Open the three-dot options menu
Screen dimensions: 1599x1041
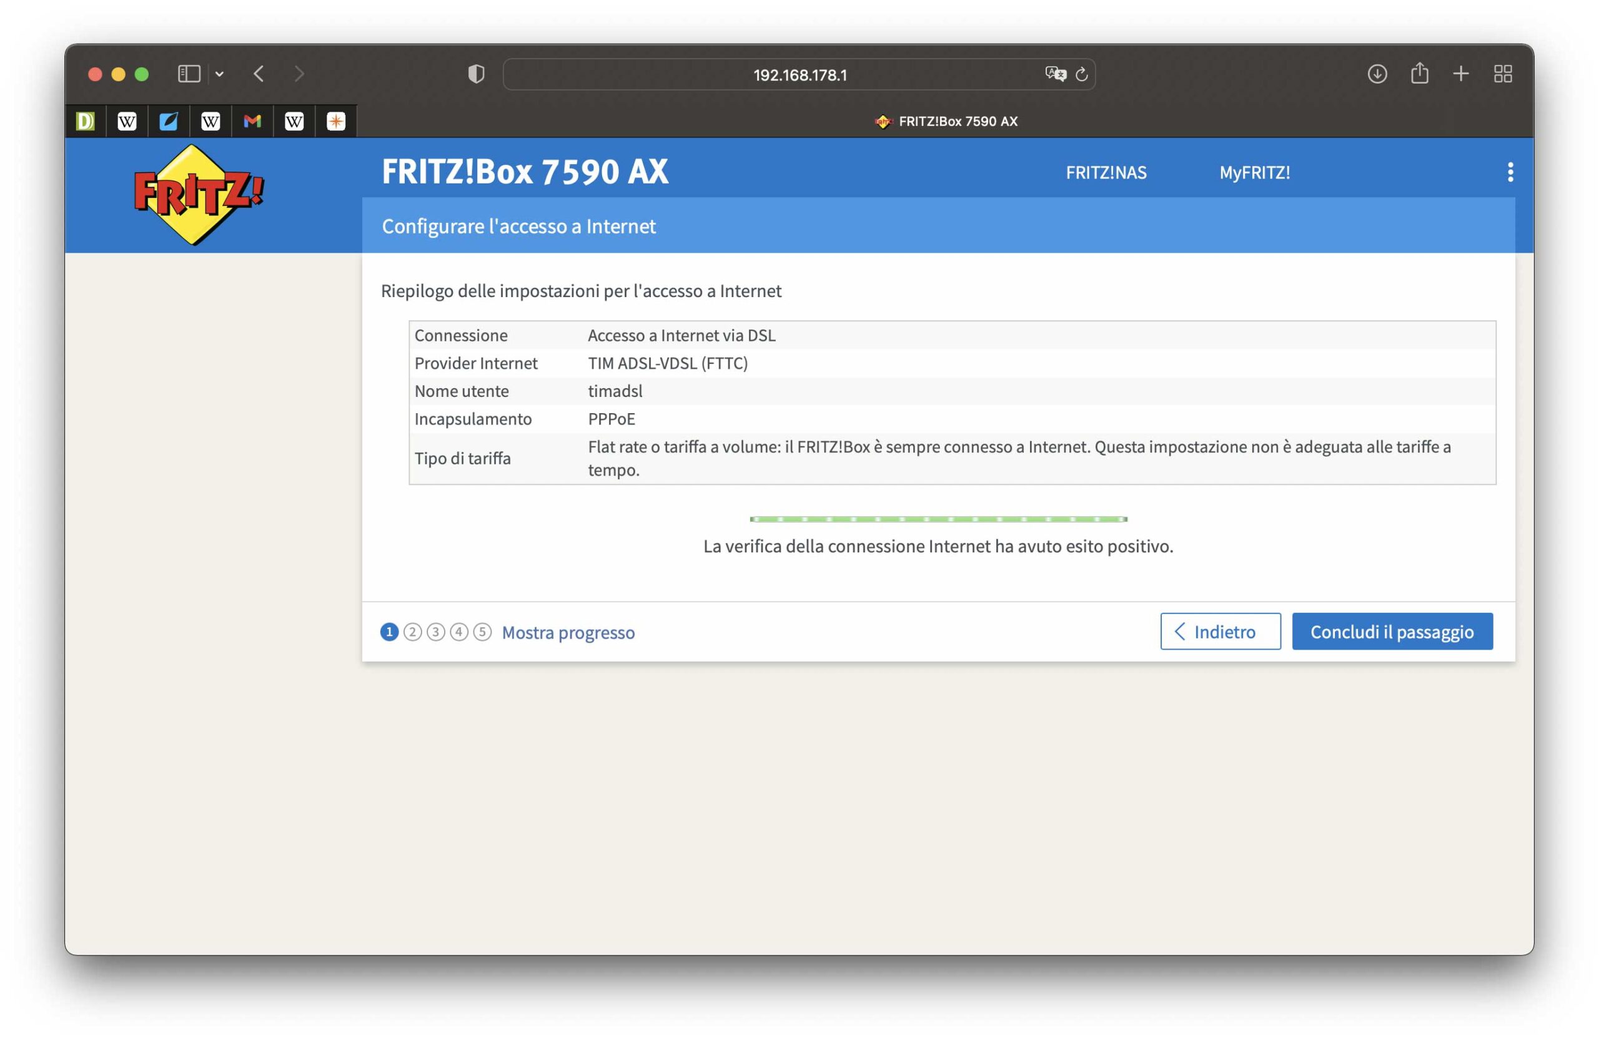(1510, 172)
